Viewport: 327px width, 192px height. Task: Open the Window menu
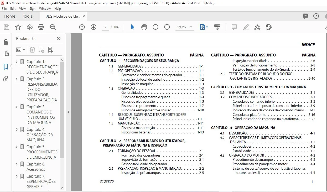coord(45,8)
